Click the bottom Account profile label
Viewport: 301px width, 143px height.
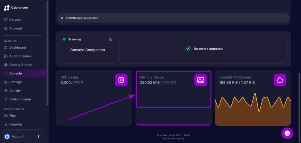point(18,137)
